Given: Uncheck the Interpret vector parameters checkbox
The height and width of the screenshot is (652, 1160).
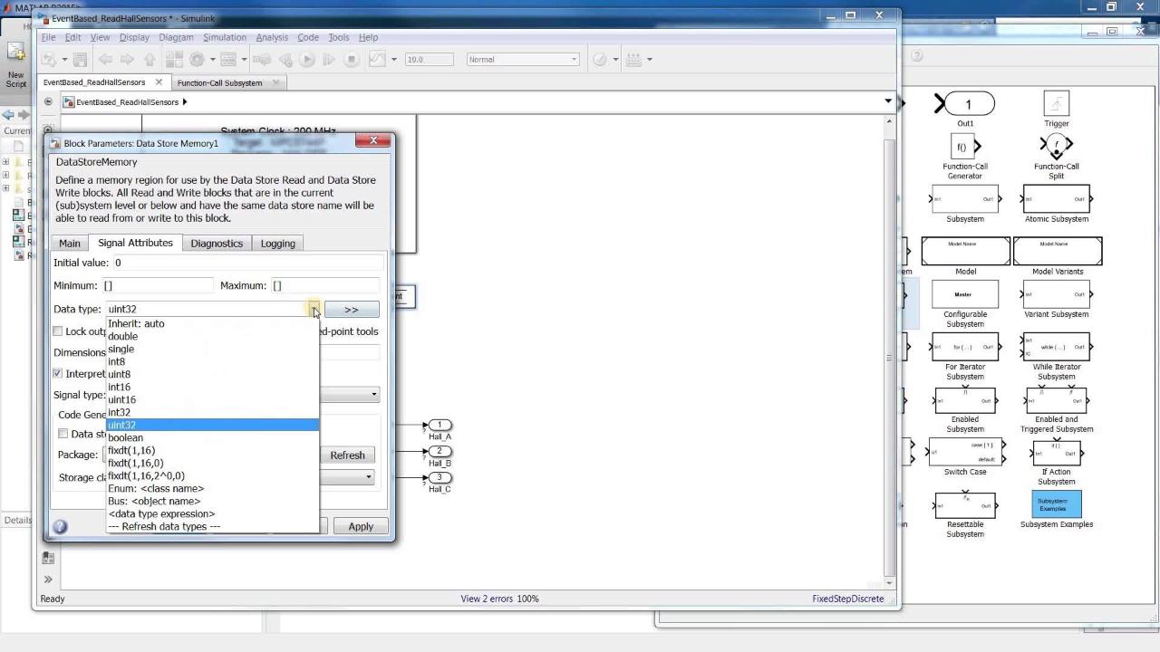Looking at the screenshot, I should coord(58,373).
